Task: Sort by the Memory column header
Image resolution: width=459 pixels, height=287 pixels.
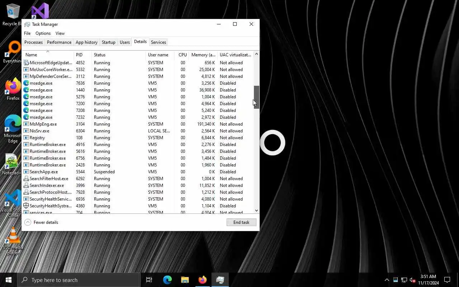Action: click(203, 55)
